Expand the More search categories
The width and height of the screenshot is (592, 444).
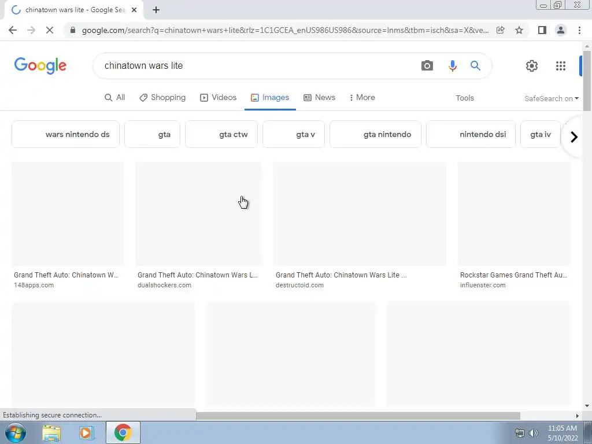coord(362,97)
